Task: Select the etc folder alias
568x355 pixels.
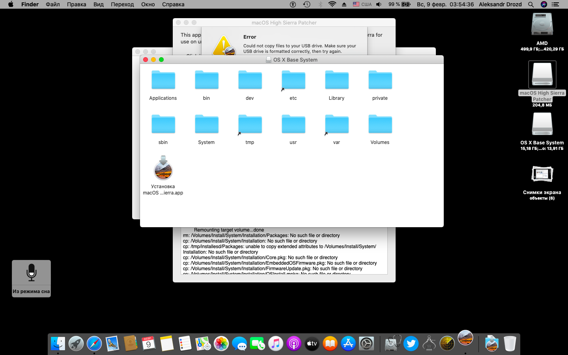Action: [293, 80]
